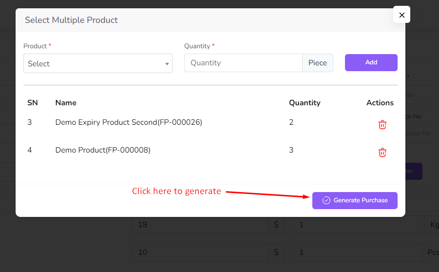Open the Product Select dropdown
Viewport: 439px width, 272px height.
(x=97, y=63)
